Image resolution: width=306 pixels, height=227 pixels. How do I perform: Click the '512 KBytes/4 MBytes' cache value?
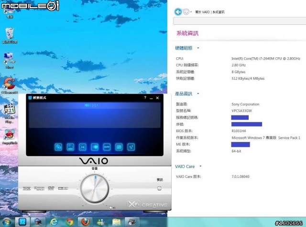tap(248, 79)
